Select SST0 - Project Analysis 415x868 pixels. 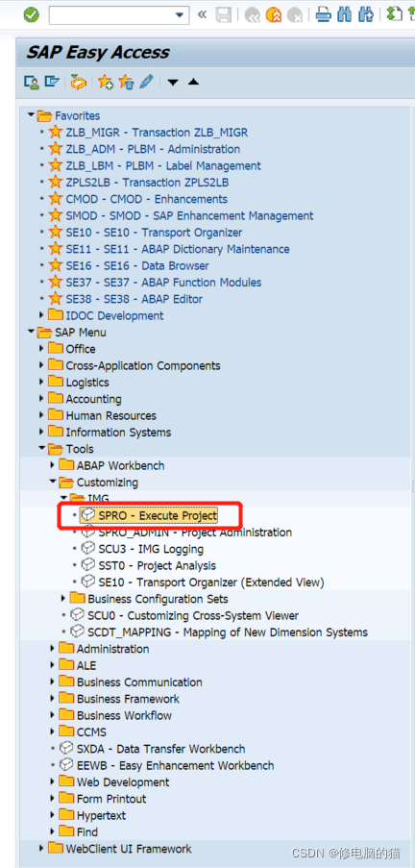[x=158, y=566]
